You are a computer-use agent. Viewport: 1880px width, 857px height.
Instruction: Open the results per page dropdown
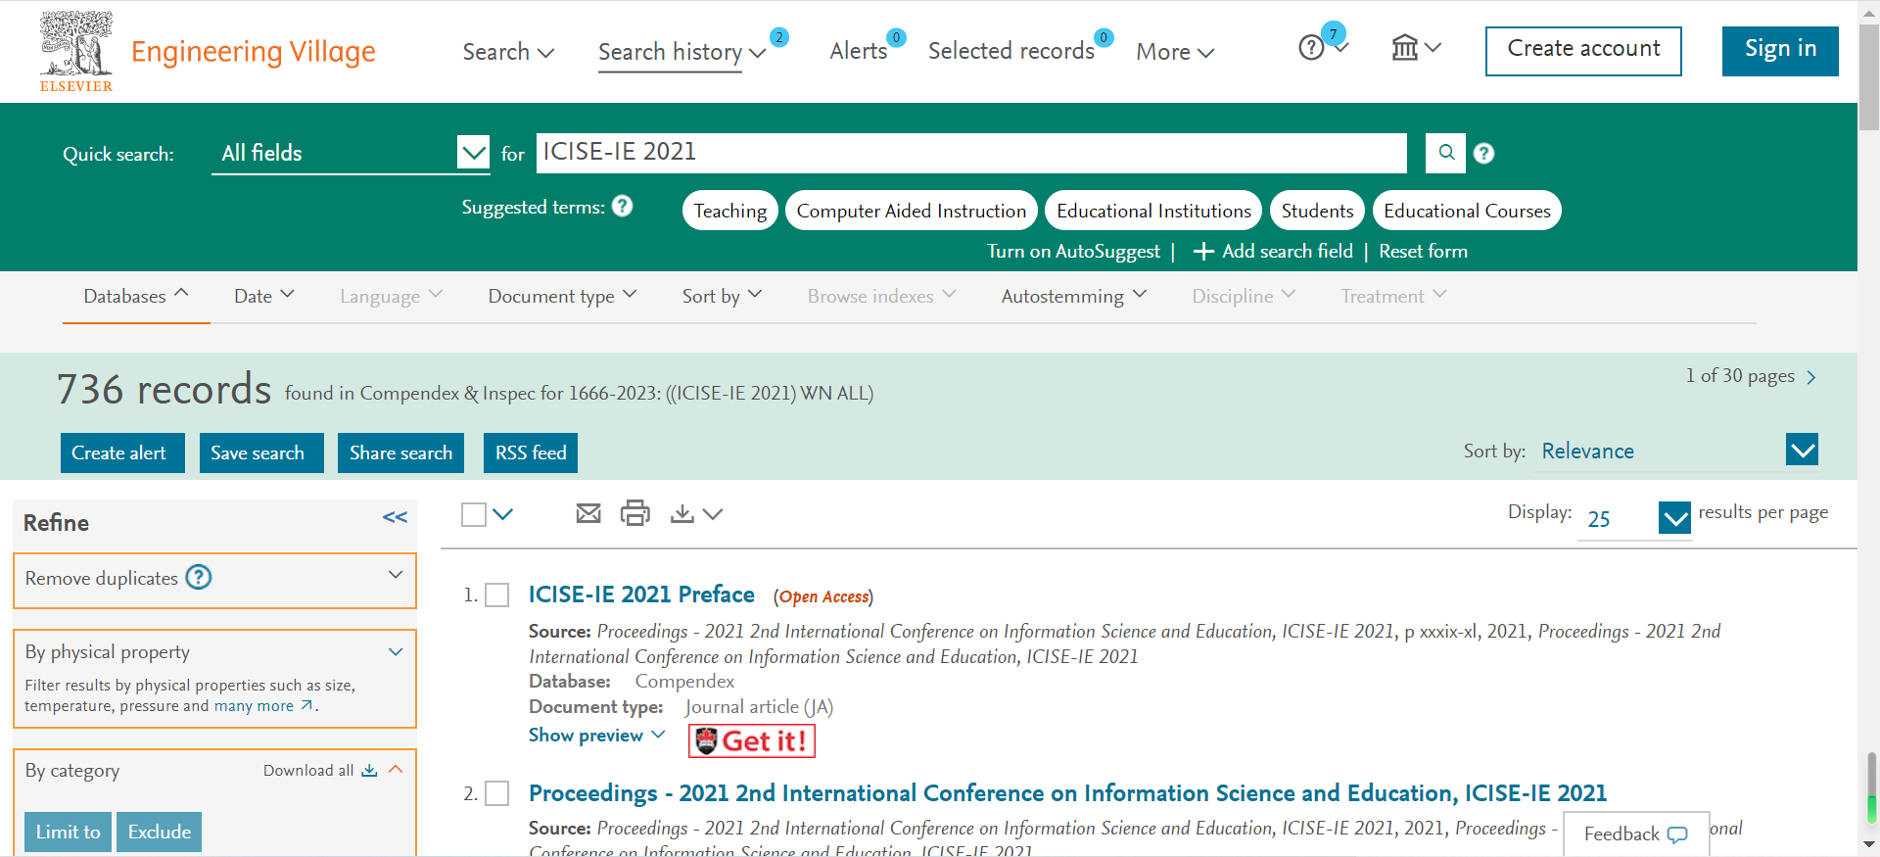tap(1674, 518)
